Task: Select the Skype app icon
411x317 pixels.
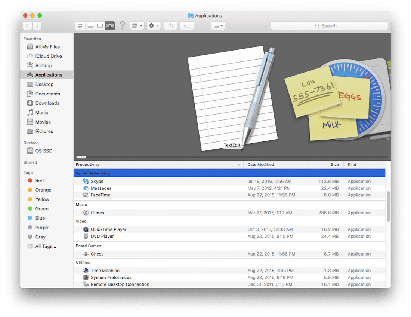Action: pyautogui.click(x=86, y=182)
